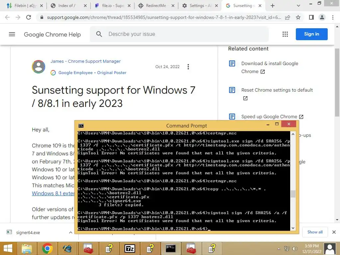Click the Command Prompt title bar icon
Viewport: 340px width, 255px height.
click(81, 126)
